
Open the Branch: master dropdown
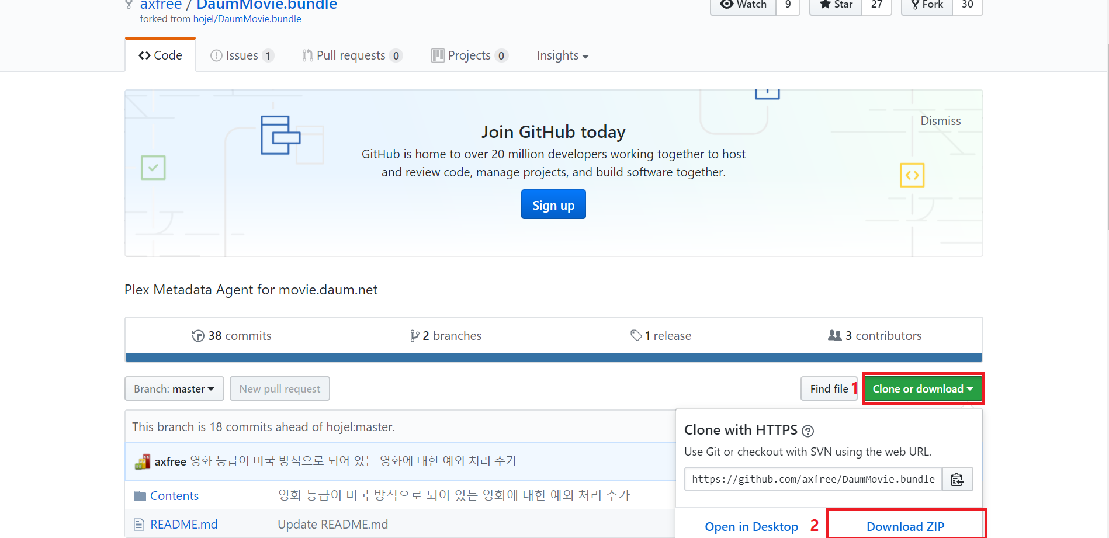click(x=174, y=389)
